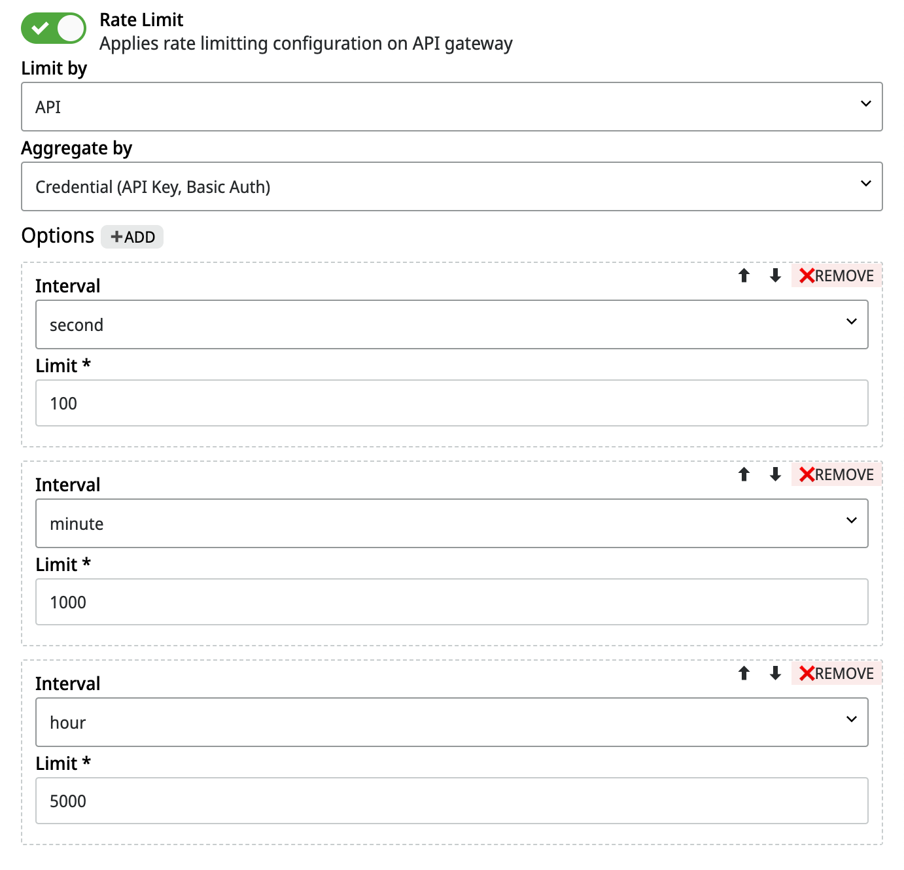Open the Aggregate by dropdown
The image size is (904, 870).
point(451,186)
